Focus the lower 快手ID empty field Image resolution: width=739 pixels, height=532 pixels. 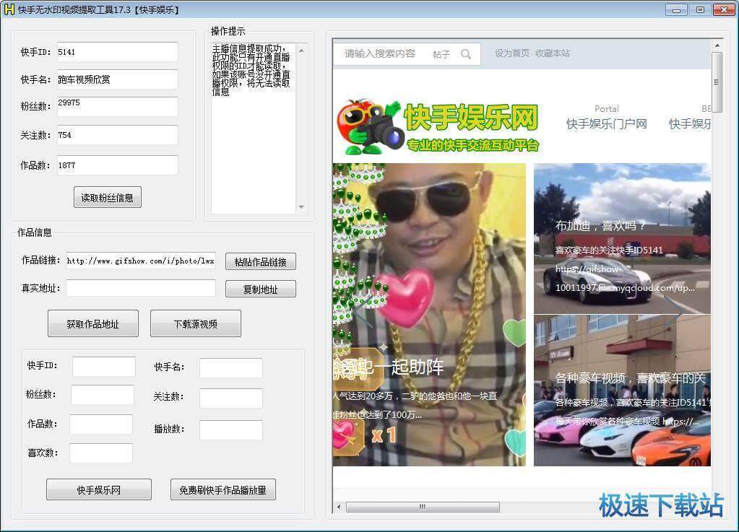click(104, 366)
